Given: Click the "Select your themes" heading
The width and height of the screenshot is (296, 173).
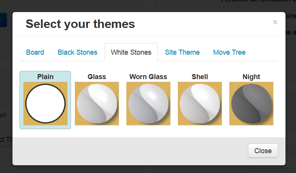Looking at the screenshot, I should coord(80,24).
